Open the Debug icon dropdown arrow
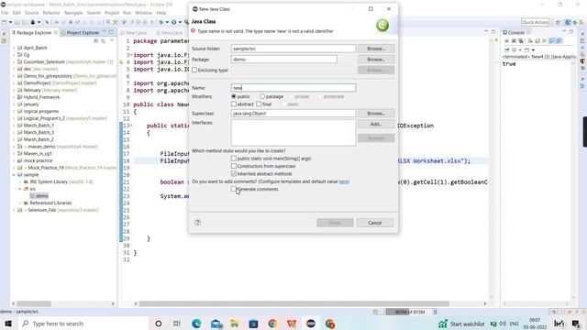Viewport: 587px width, 330px height. click(x=167, y=22)
